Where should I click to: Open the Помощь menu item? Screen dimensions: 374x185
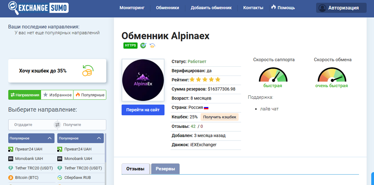[286, 8]
